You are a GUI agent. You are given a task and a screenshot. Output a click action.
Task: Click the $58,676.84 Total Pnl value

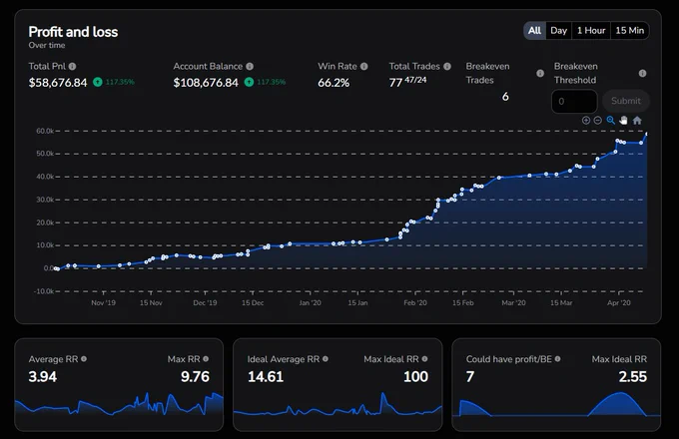click(58, 82)
